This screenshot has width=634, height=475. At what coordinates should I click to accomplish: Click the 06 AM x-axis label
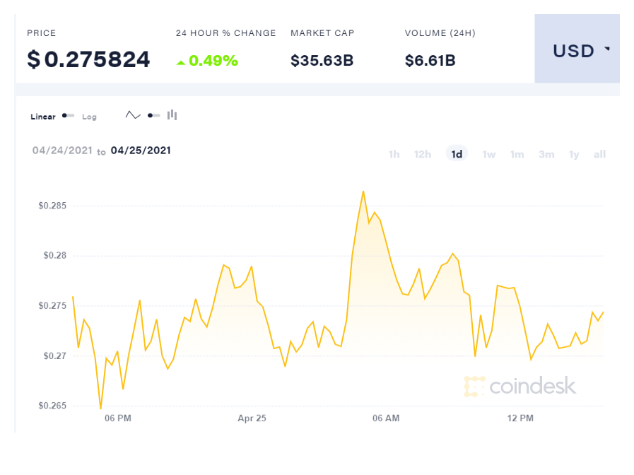pyautogui.click(x=386, y=418)
